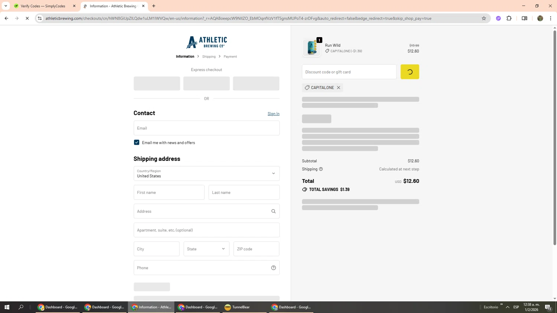Open the tab search dropdown arrow
The height and width of the screenshot is (313, 557).
[6, 6]
